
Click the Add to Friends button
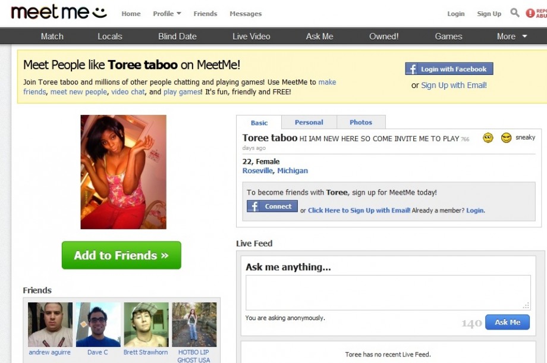click(x=121, y=255)
